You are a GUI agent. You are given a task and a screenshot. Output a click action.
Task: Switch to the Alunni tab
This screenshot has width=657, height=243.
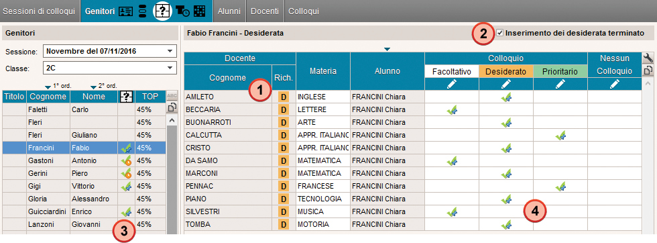(x=229, y=11)
